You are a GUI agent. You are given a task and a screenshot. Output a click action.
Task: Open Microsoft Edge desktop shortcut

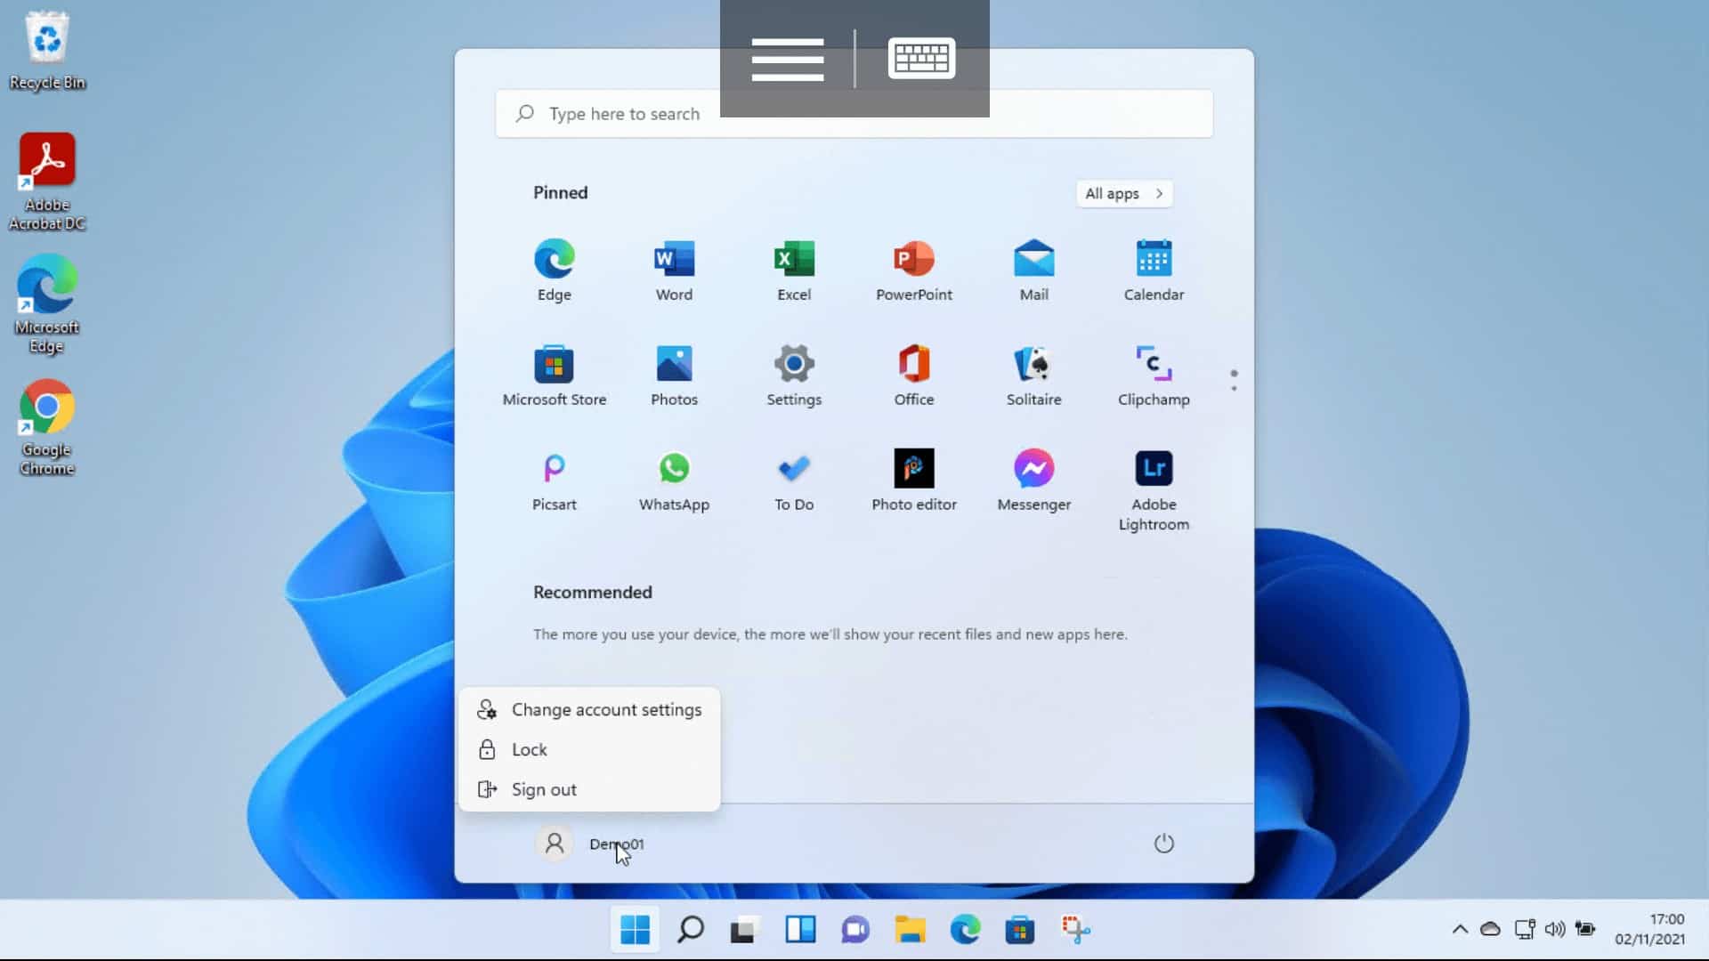coord(47,305)
